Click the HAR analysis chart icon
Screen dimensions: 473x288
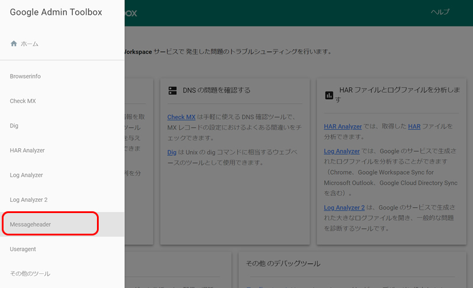pyautogui.click(x=329, y=95)
